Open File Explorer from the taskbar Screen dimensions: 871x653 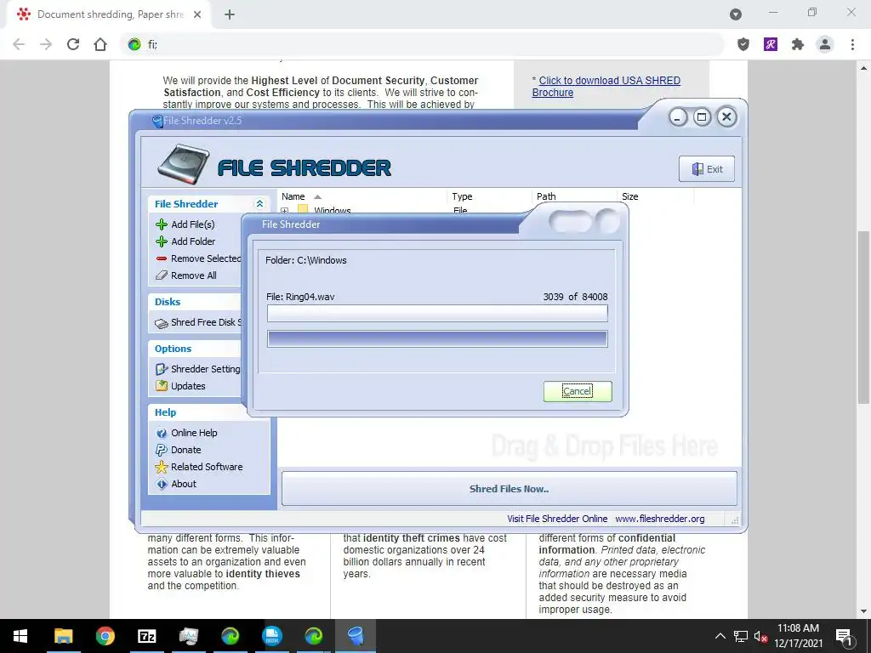[x=63, y=636]
